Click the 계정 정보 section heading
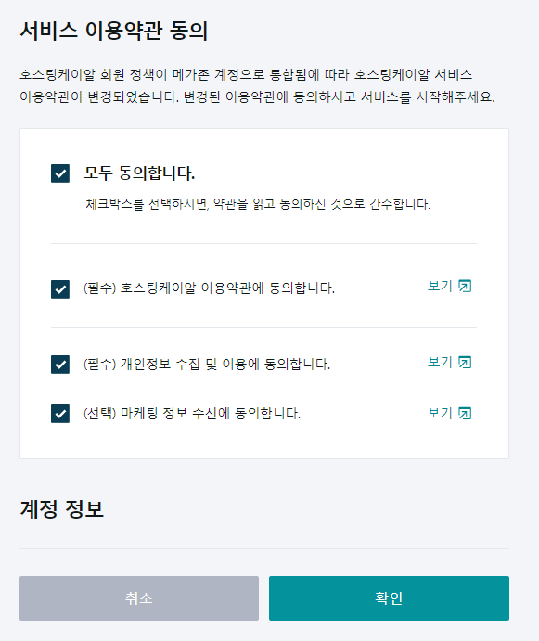 pyautogui.click(x=62, y=509)
